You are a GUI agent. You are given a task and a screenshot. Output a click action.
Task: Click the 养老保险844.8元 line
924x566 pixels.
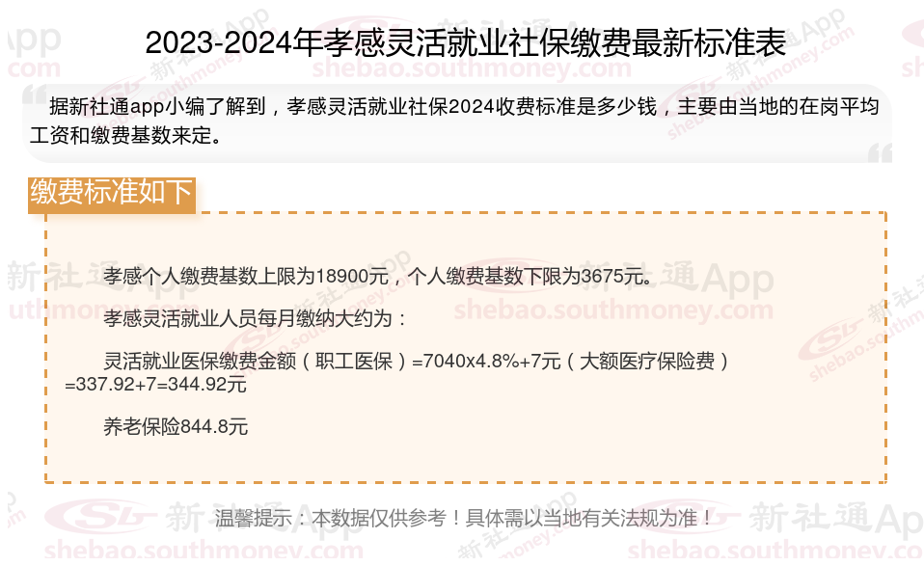point(176,426)
